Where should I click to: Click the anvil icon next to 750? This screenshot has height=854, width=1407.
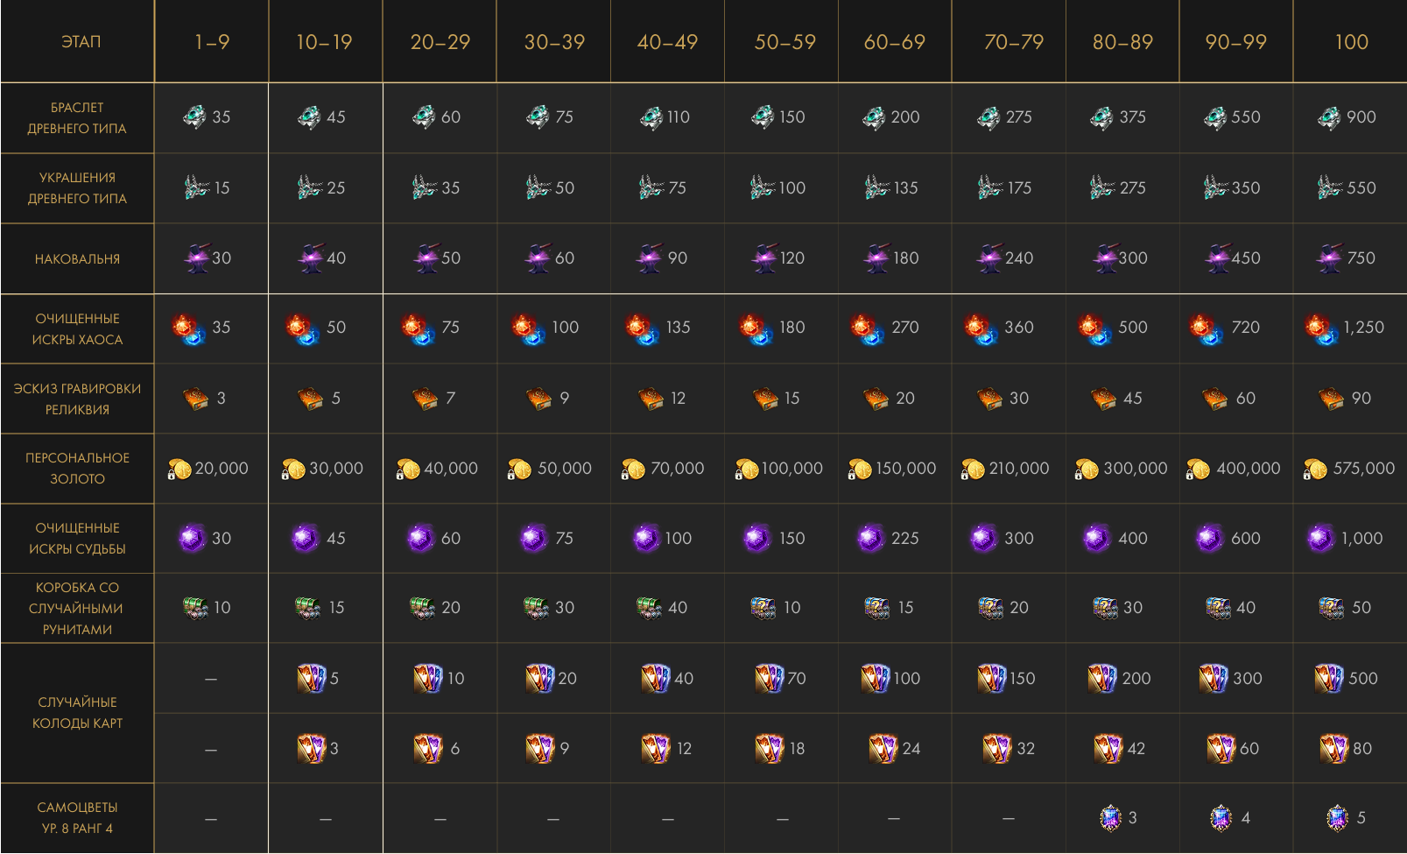coord(1329,258)
